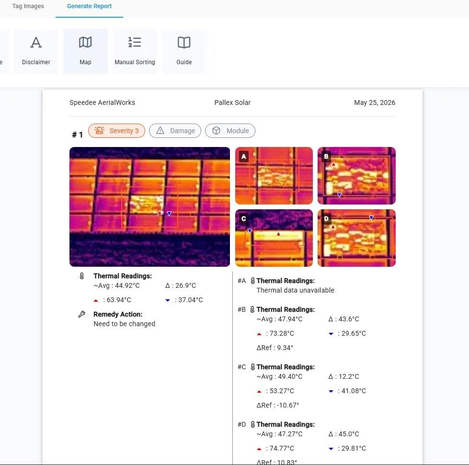The width and height of the screenshot is (469, 465).
Task: Click the red max triangle for 73.28°C
Action: [x=259, y=334]
